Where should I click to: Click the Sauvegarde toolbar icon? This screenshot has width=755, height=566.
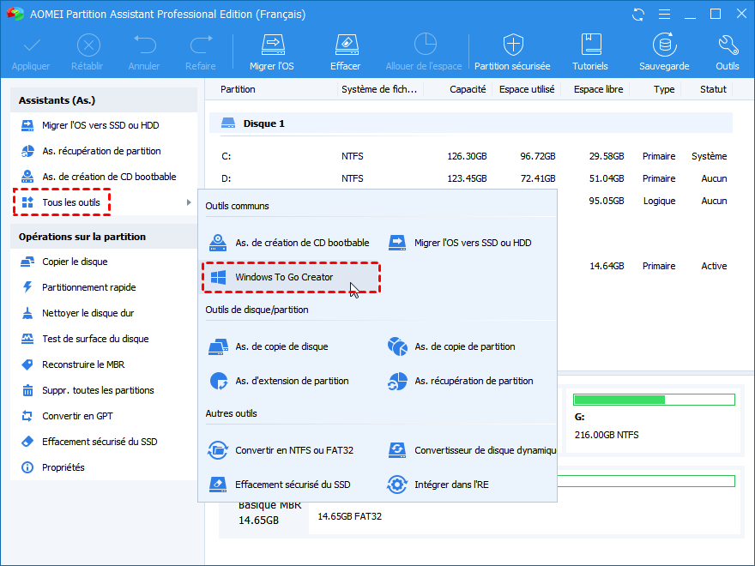coord(663,45)
